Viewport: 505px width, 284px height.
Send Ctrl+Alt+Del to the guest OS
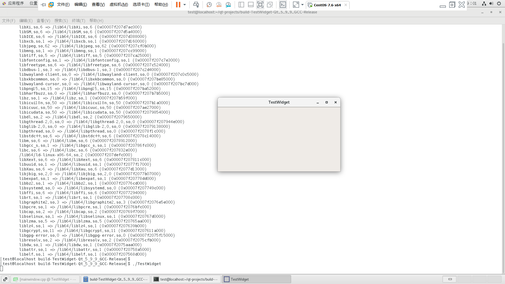click(x=196, y=4)
